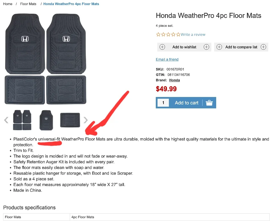This screenshot has height=223, width=272.
Task: Click the plus icon left of Add to compare list
Action: tap(219, 47)
